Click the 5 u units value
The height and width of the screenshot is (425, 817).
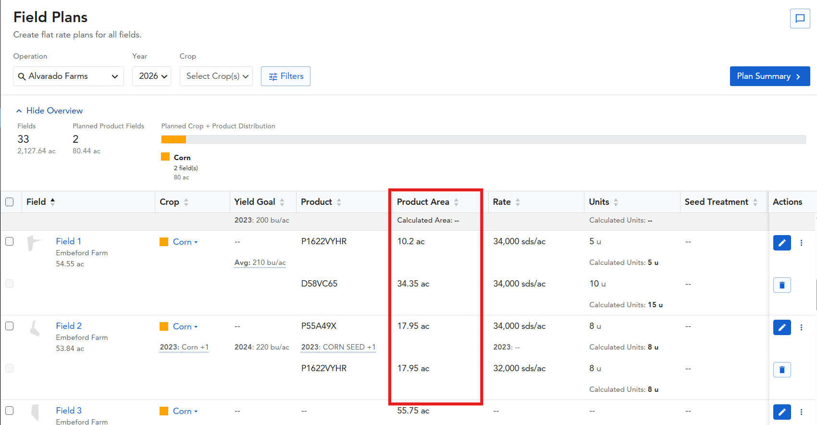coord(595,241)
